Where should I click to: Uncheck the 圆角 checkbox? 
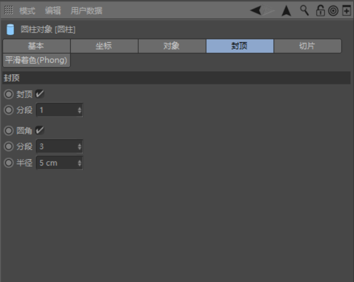[x=40, y=130]
